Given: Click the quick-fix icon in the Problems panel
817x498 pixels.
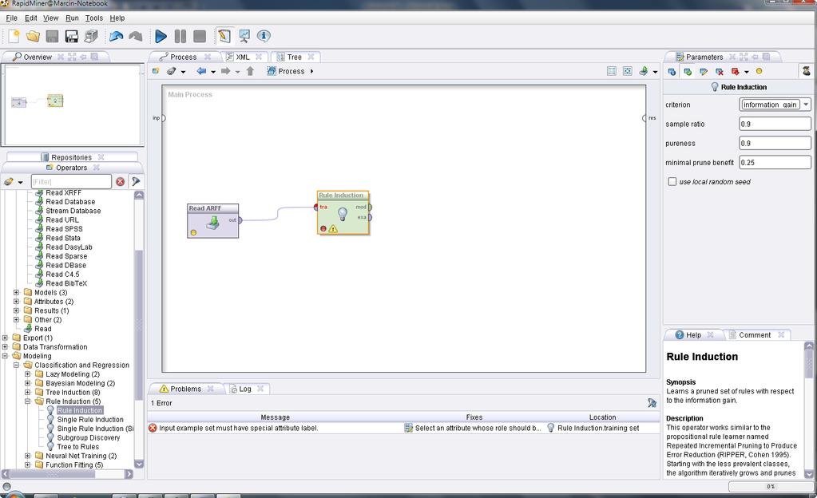Looking at the screenshot, I should (652, 403).
